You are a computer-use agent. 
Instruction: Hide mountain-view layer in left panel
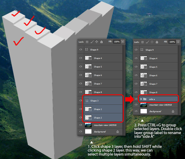tap(81, 125)
